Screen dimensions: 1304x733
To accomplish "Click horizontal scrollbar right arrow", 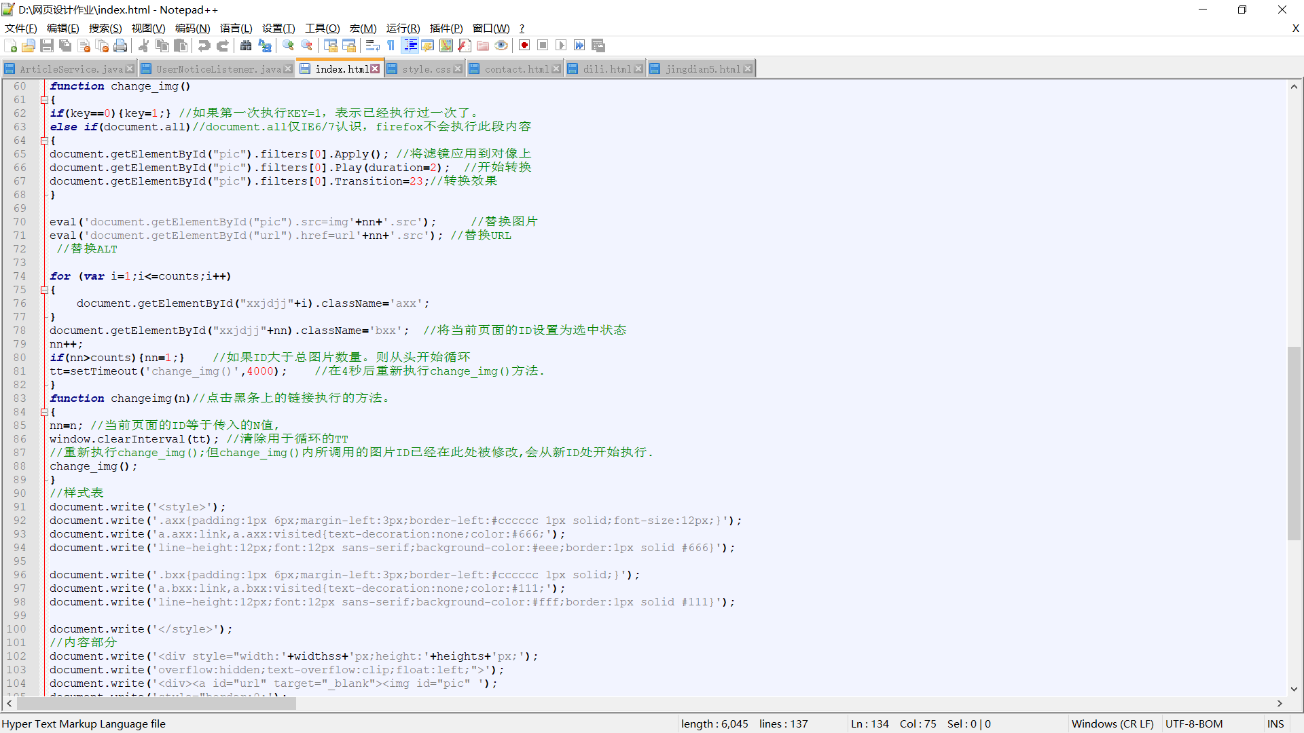I will click(1280, 704).
